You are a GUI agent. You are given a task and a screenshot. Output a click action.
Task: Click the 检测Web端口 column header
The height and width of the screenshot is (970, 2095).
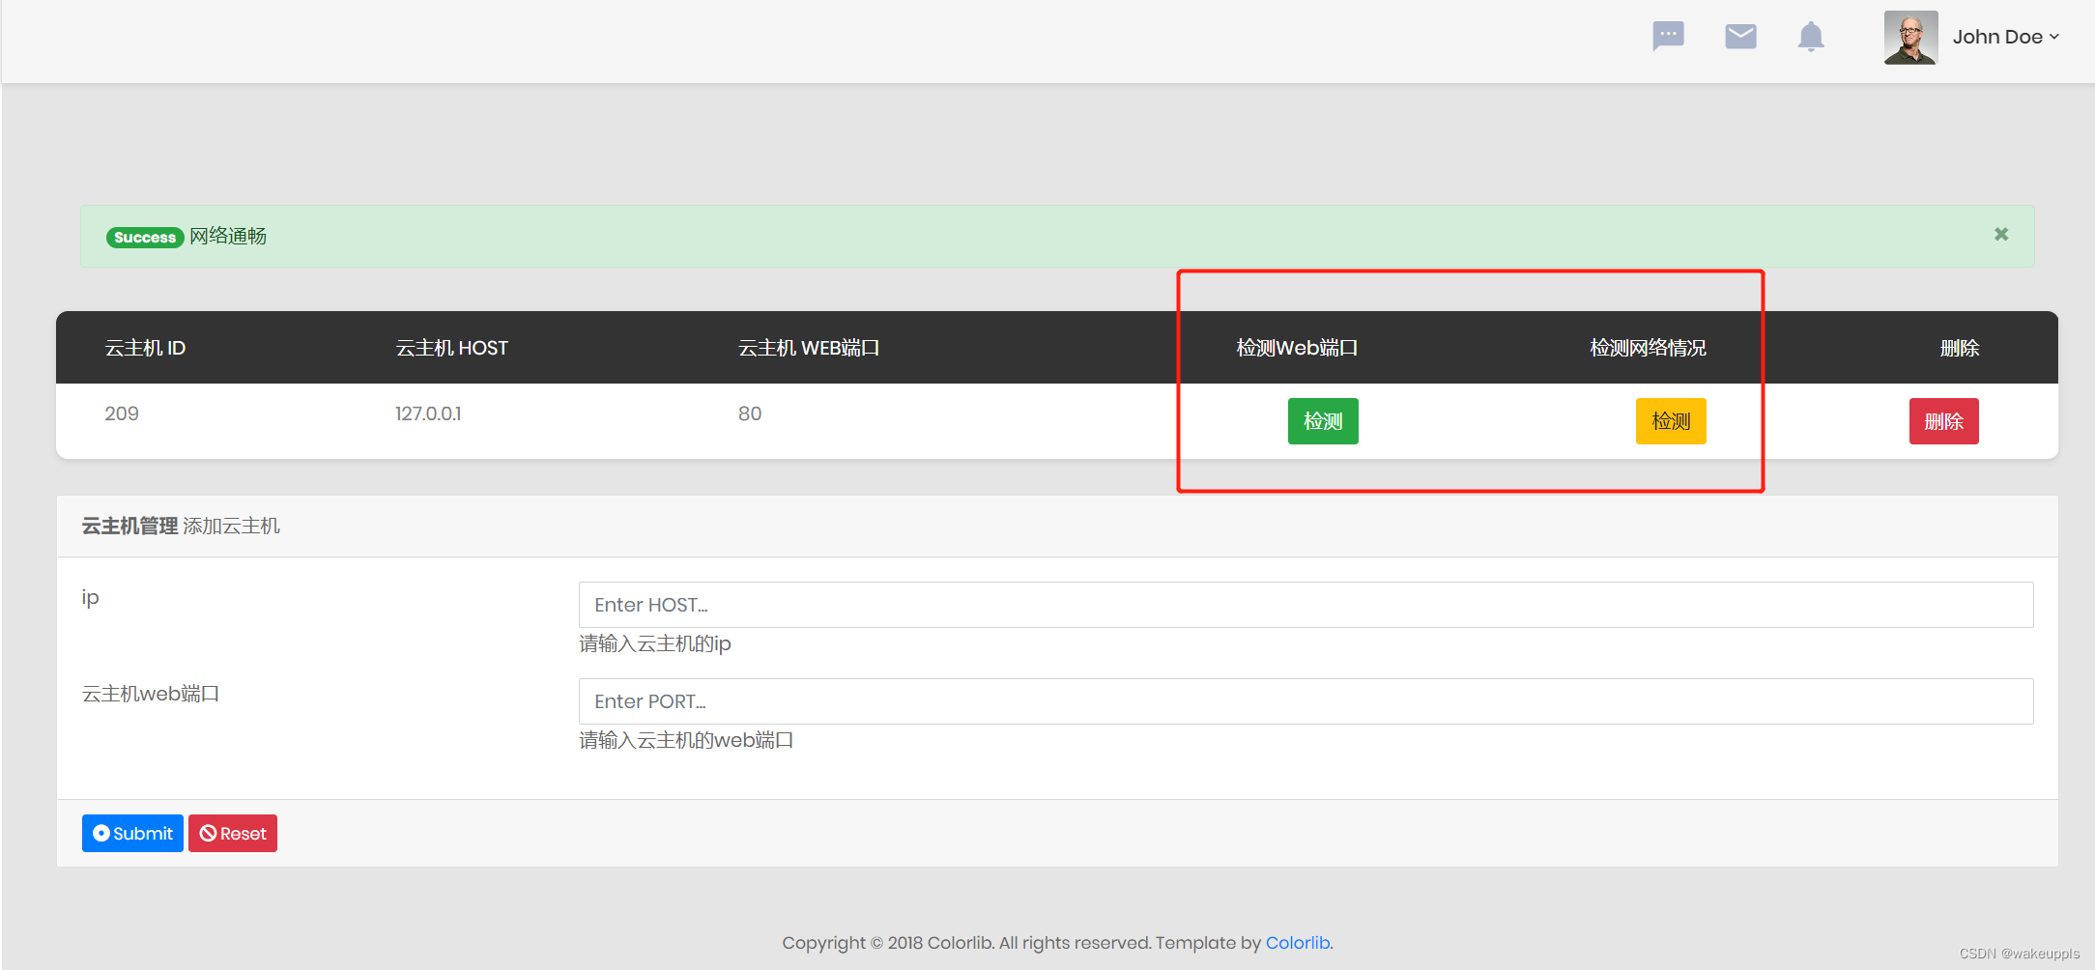[1297, 348]
